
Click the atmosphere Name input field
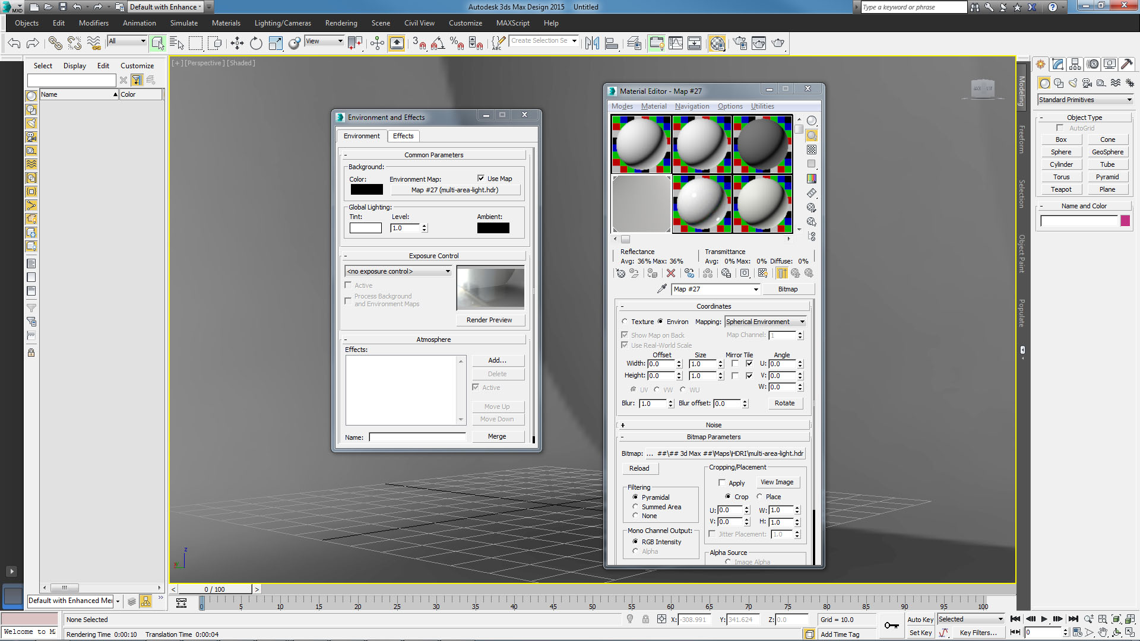click(417, 437)
